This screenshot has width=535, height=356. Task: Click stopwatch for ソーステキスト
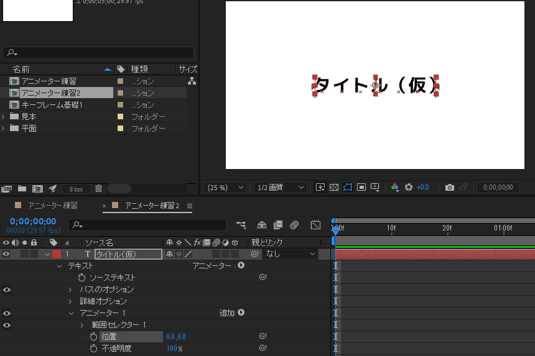pyautogui.click(x=81, y=278)
